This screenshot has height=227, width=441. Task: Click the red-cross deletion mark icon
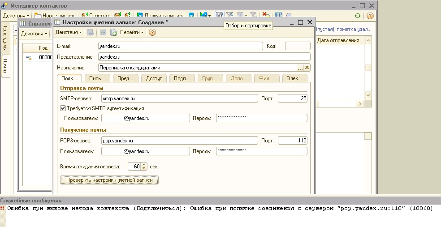tap(266, 15)
